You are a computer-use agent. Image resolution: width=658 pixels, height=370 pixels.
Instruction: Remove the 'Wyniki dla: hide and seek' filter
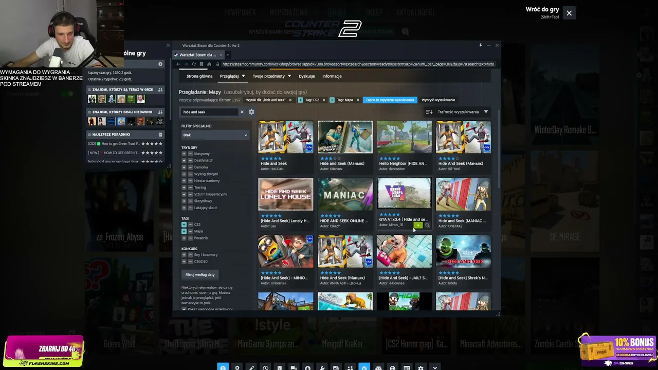290,100
